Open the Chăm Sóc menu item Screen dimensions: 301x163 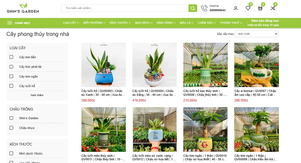[207, 23]
